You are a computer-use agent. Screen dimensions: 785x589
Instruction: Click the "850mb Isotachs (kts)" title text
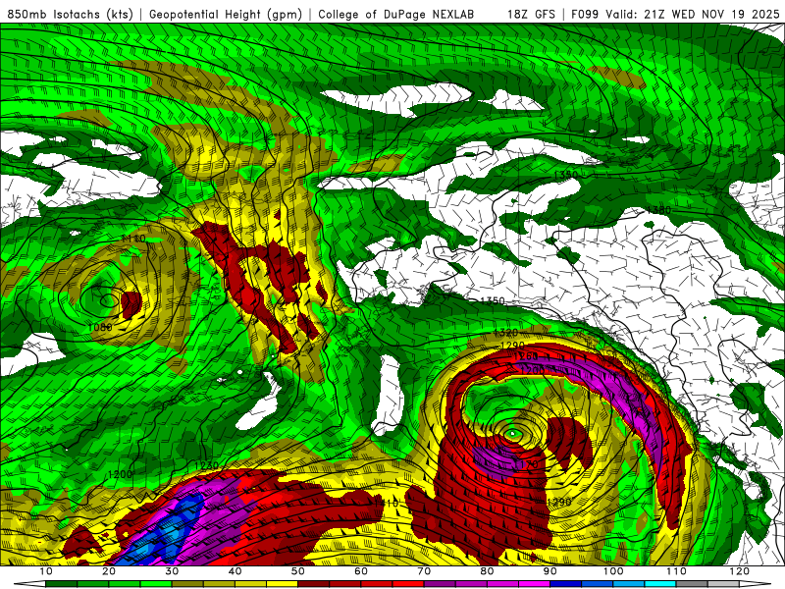point(71,15)
